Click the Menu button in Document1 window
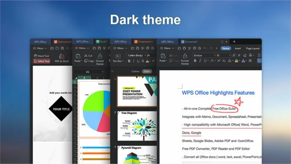291x164 pixels. pyautogui.click(x=167, y=48)
